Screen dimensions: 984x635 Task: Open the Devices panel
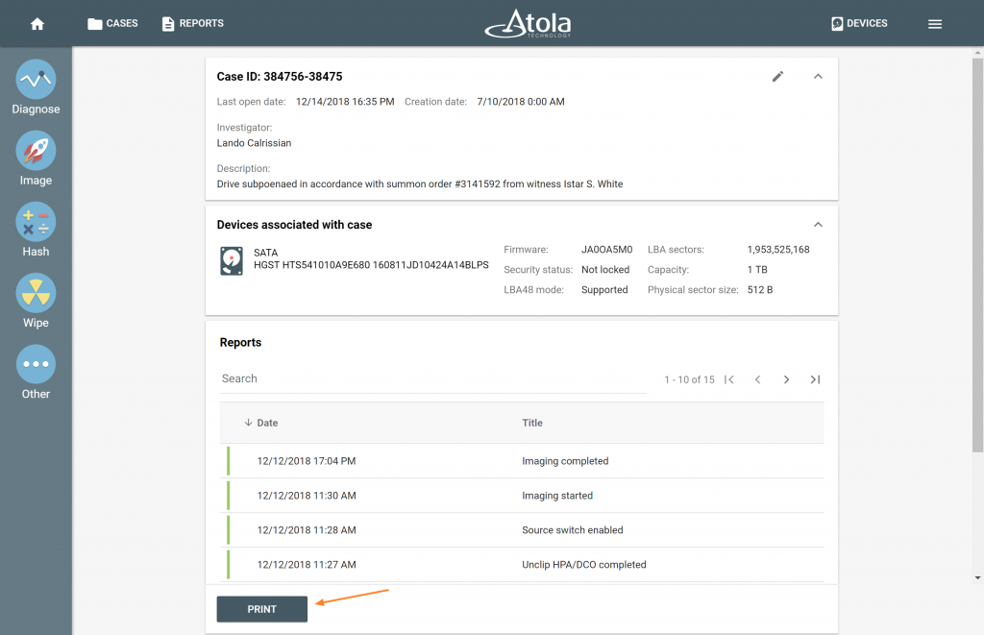pos(859,24)
